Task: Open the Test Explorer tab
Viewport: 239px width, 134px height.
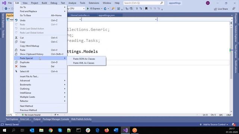Action: [x=12, y=119]
